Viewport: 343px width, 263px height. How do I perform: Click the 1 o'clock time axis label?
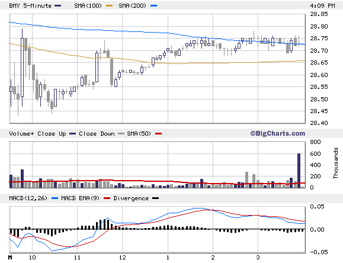168,258
